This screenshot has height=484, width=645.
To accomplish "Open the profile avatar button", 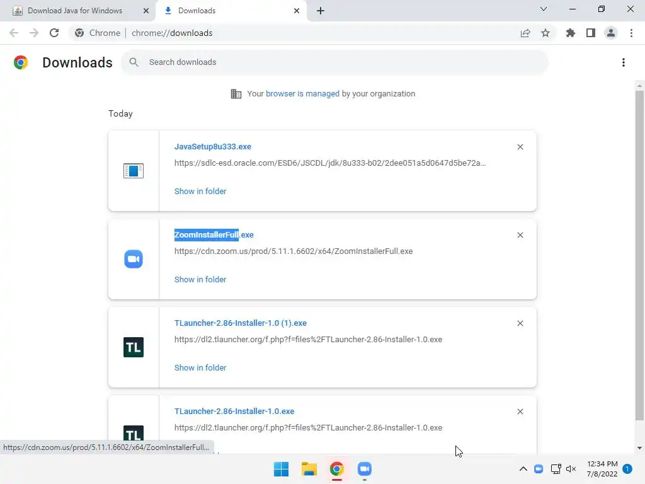I will pyautogui.click(x=611, y=33).
